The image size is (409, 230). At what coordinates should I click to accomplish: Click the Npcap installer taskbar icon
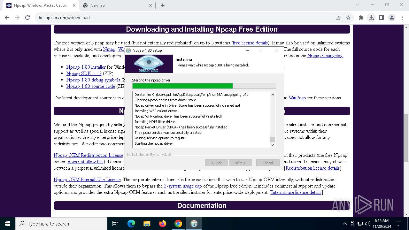(194, 224)
